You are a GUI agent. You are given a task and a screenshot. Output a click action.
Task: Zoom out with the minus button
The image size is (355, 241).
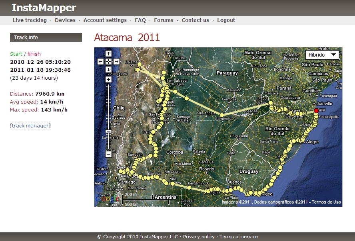108,154
